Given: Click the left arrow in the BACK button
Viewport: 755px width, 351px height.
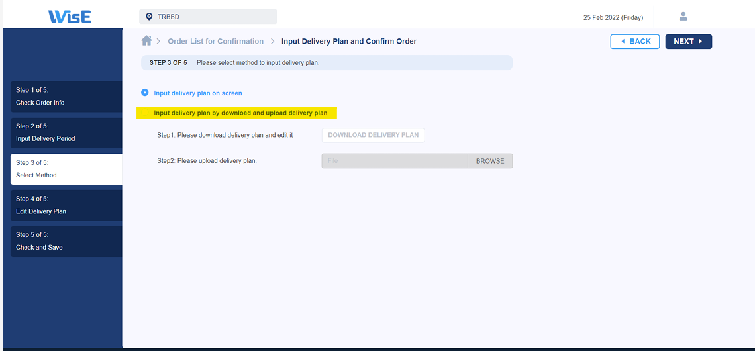Looking at the screenshot, I should click(x=623, y=42).
